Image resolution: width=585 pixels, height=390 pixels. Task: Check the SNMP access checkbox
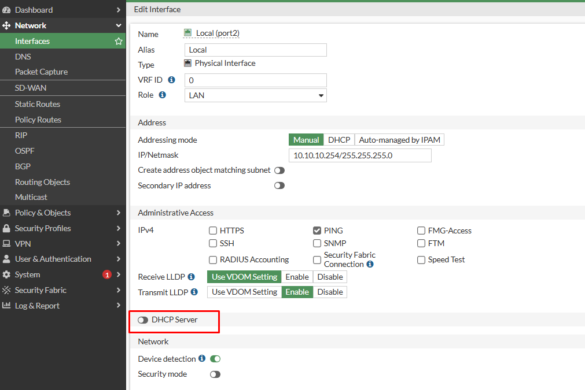(317, 243)
